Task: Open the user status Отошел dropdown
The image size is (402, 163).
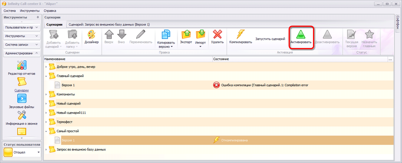Action: point(39,152)
